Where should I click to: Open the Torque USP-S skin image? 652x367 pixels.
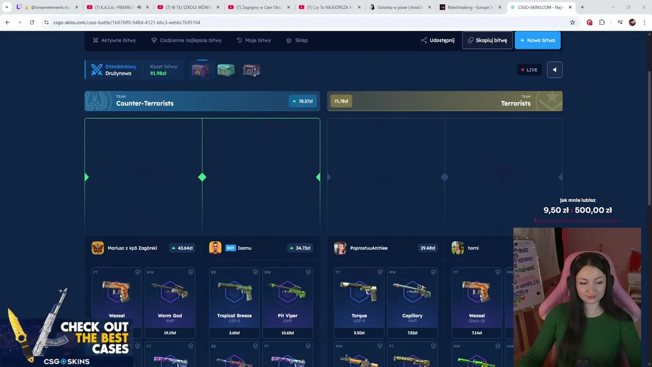coord(359,292)
